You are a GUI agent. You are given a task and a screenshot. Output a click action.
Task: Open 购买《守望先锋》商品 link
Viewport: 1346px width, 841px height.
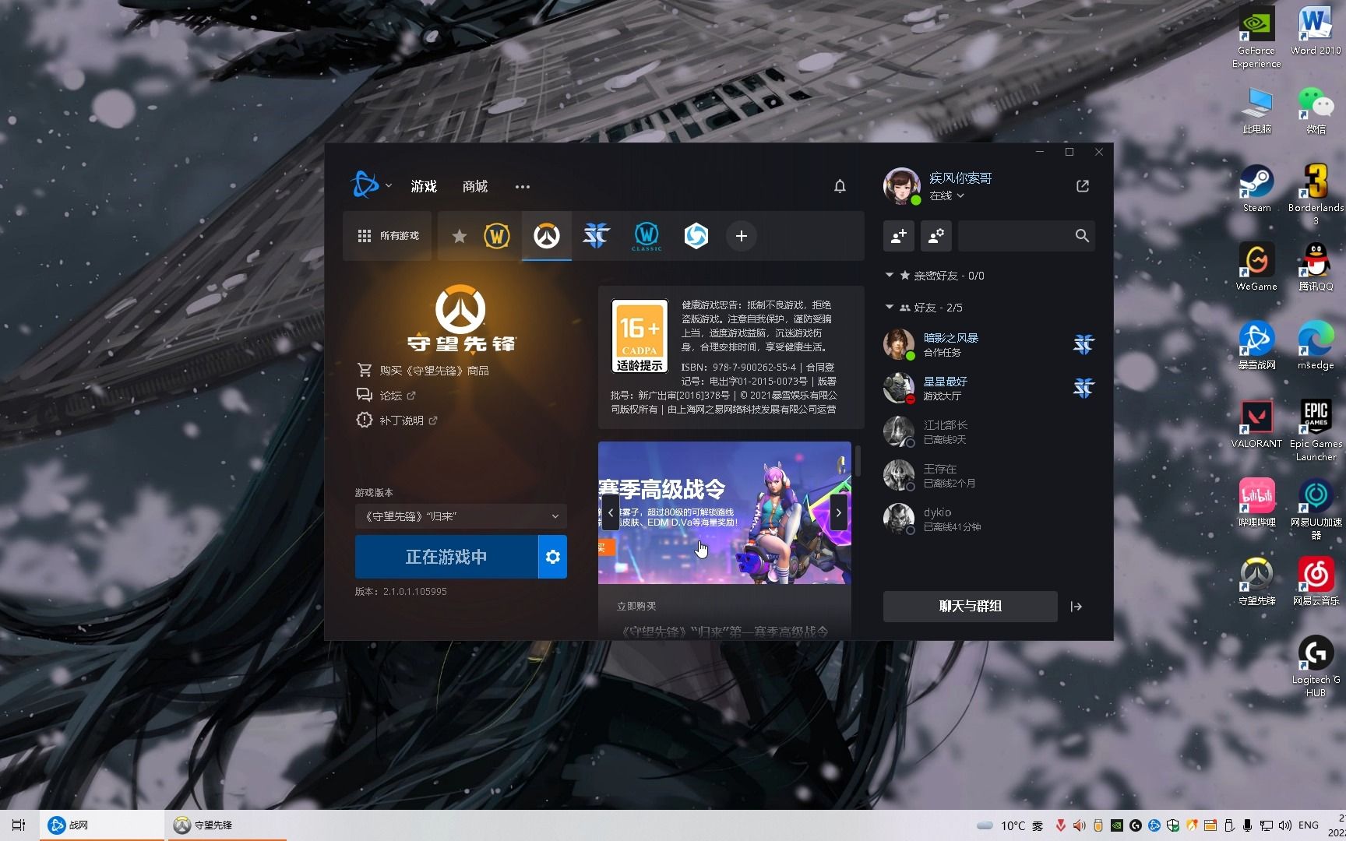424,370
